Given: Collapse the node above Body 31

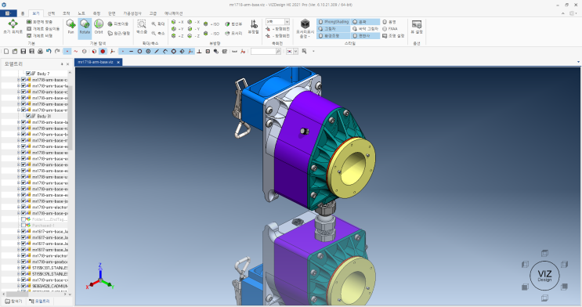Looking at the screenshot, I should (x=19, y=110).
